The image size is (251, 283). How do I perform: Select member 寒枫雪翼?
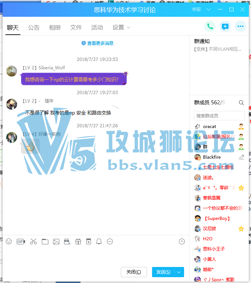219,198
